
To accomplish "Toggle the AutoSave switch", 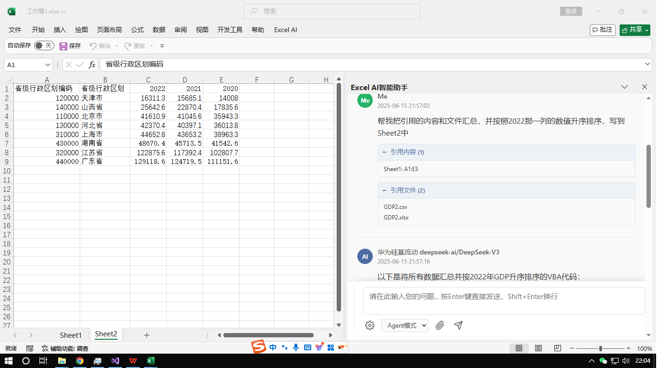I will click(x=44, y=46).
